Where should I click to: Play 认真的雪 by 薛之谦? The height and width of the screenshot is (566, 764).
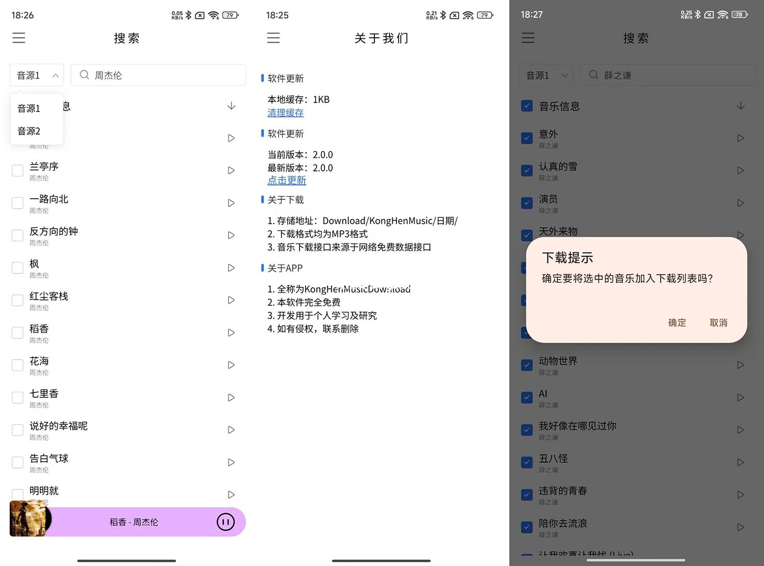[x=740, y=170]
